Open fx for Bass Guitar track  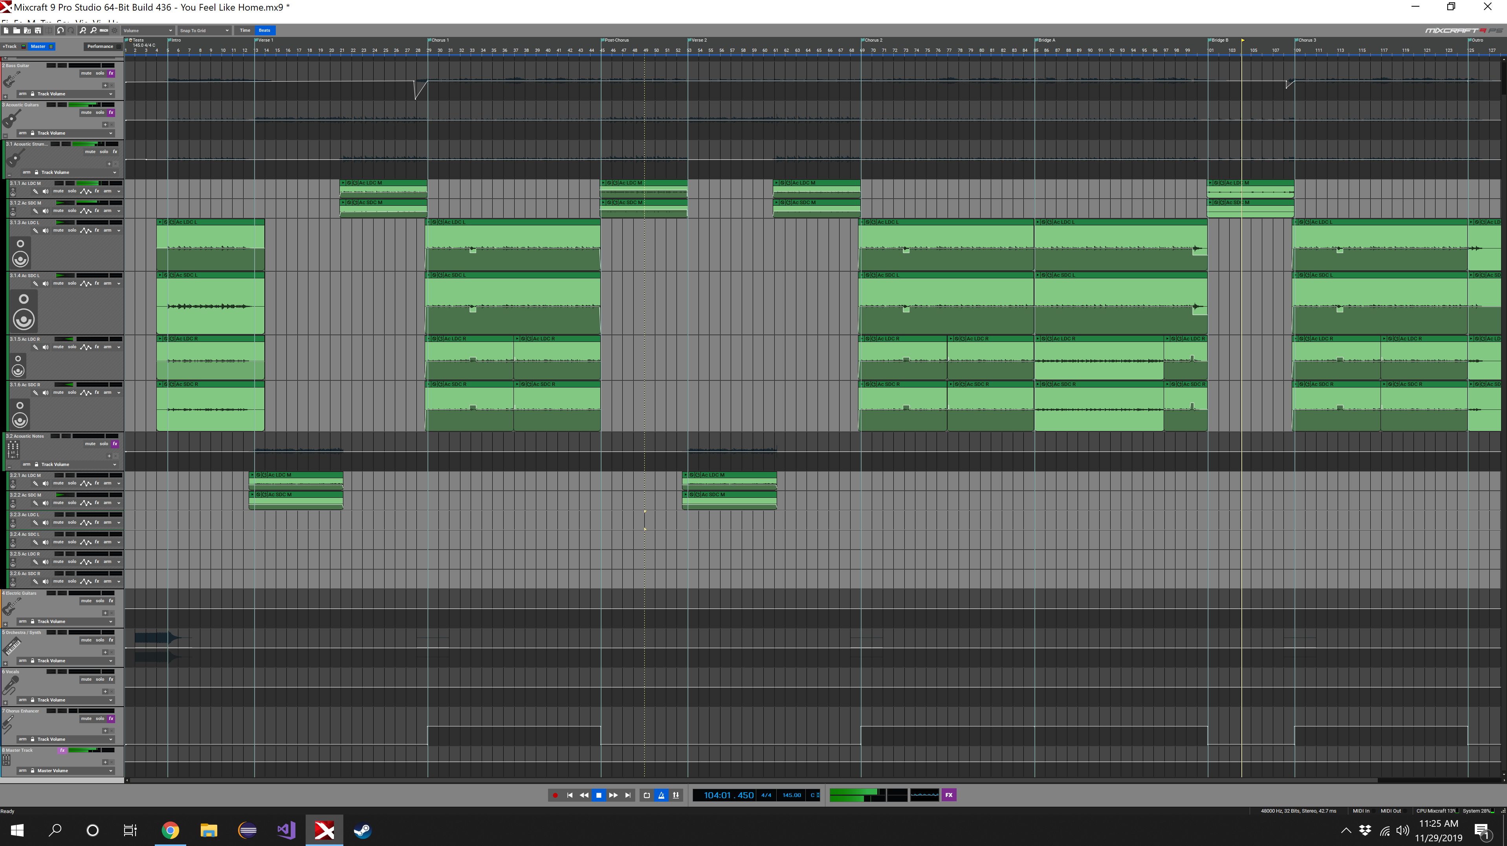coord(111,74)
